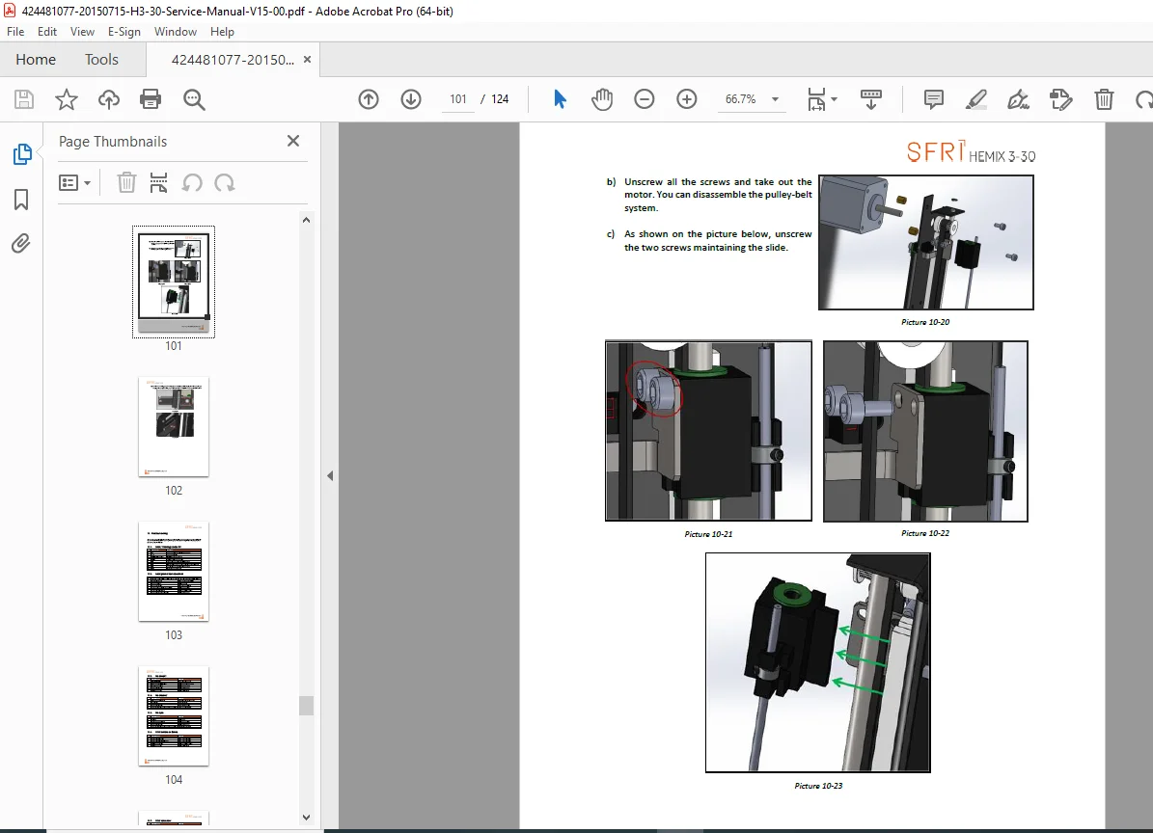Click the page number field 101
Screen dimensions: 1153x833
pyautogui.click(x=458, y=99)
